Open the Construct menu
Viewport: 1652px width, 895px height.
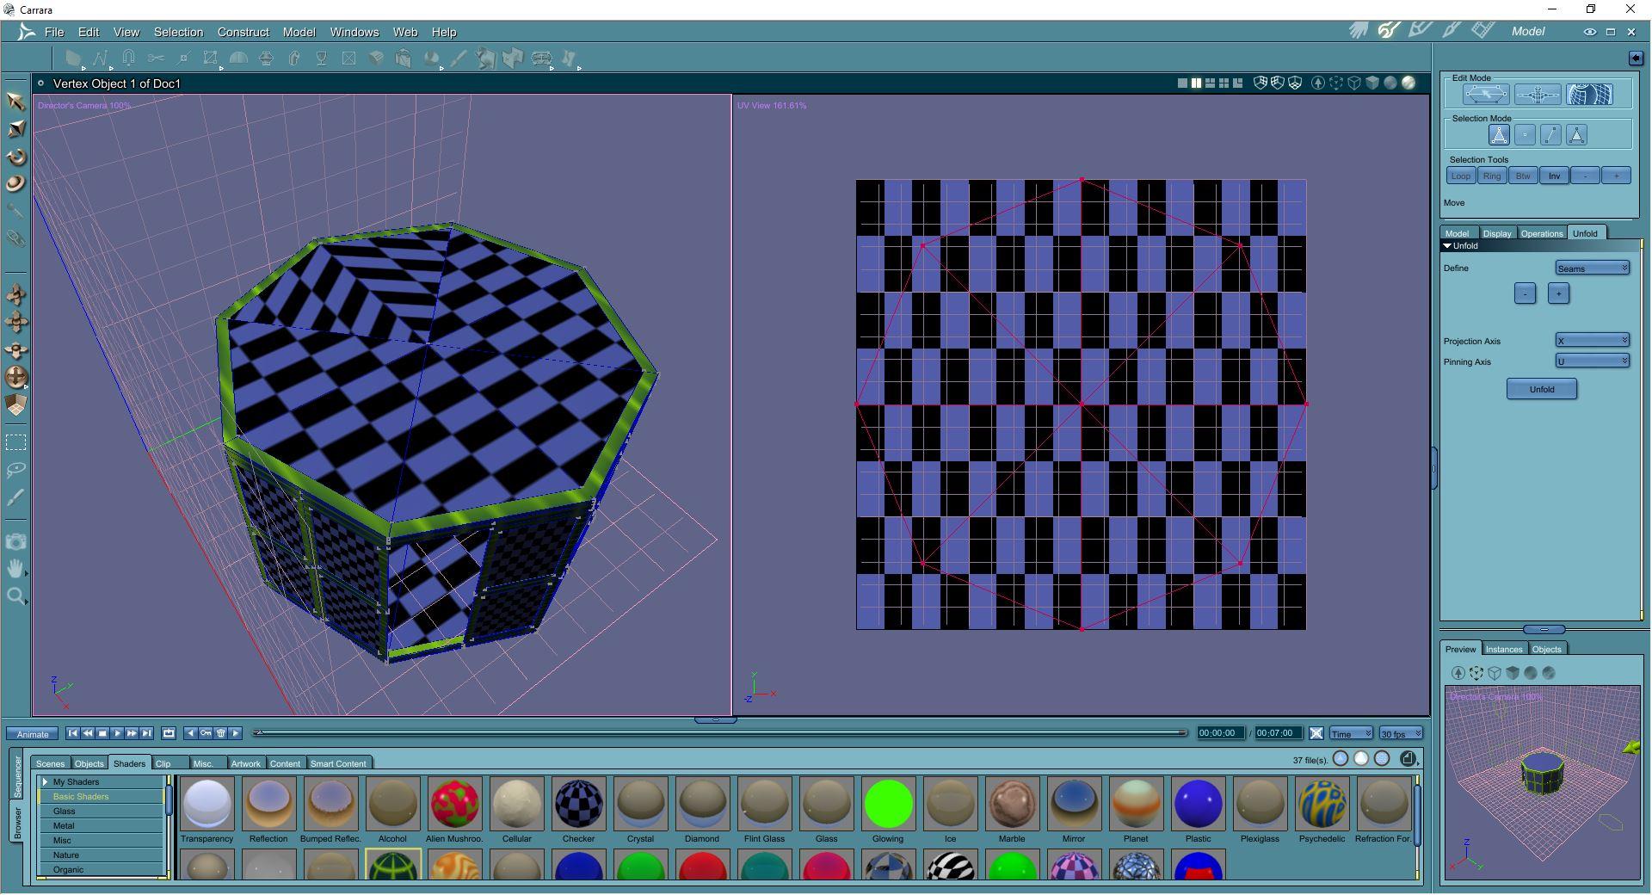[x=243, y=32]
